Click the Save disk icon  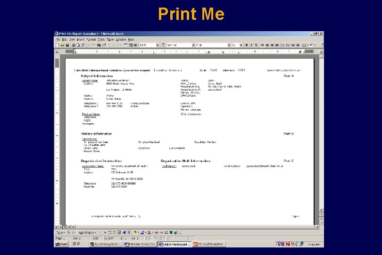click(67, 45)
